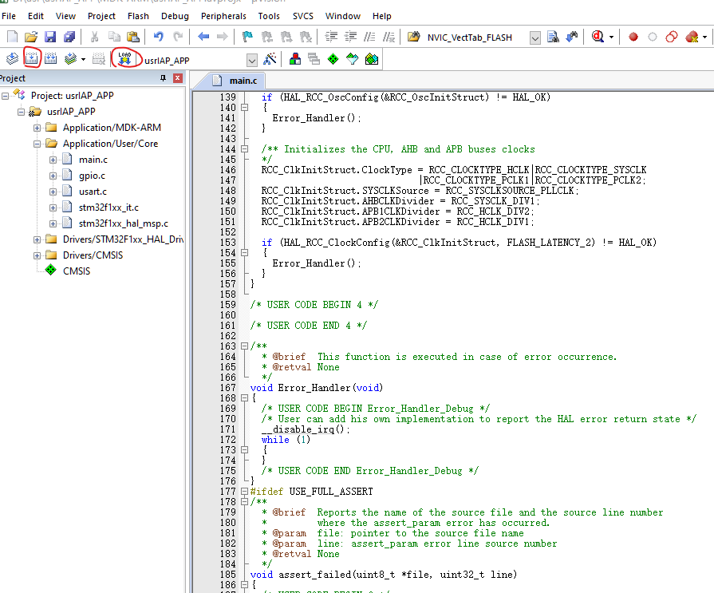Download code to flash LOAD icon

[x=124, y=59]
